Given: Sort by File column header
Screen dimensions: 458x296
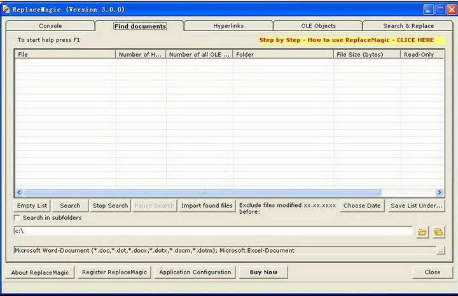Looking at the screenshot, I should coord(65,54).
